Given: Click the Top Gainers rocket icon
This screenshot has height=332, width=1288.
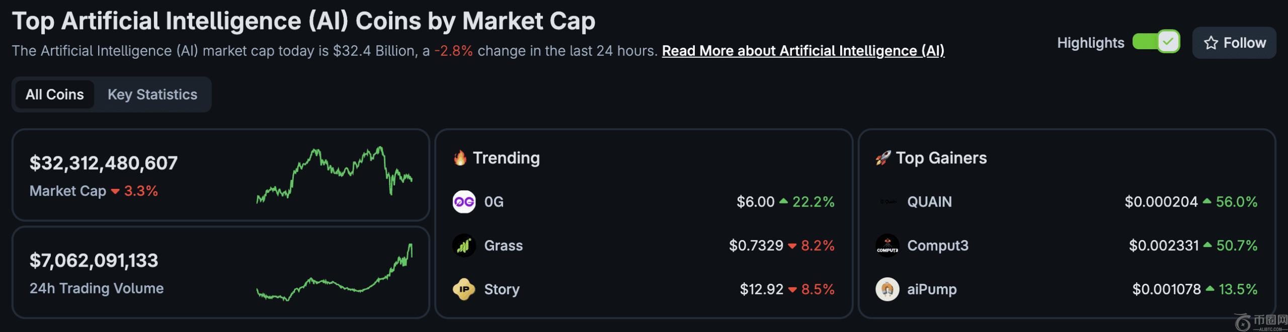Looking at the screenshot, I should (882, 158).
